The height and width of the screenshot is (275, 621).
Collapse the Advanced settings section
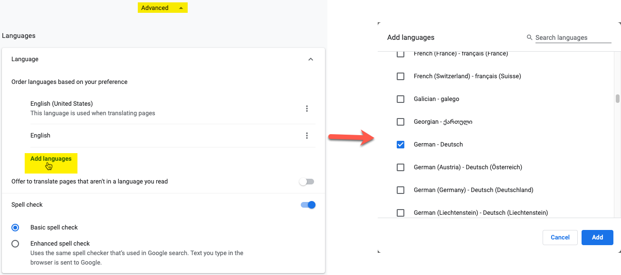pos(162,8)
